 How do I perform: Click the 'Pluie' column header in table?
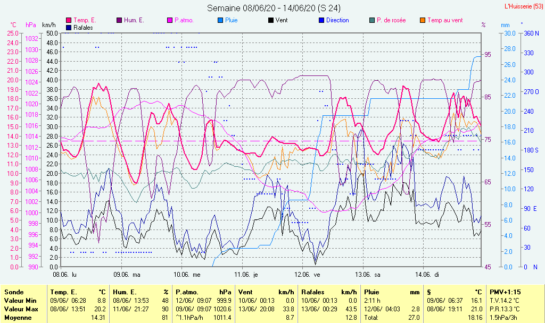371,293
